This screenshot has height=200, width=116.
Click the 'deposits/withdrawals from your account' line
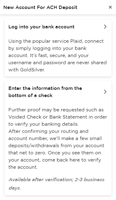tap(56, 146)
